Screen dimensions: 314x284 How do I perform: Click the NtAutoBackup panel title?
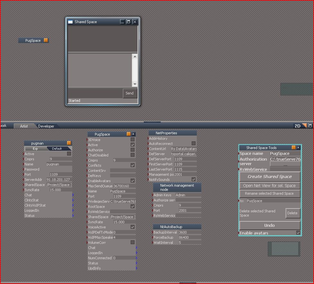click(x=177, y=227)
